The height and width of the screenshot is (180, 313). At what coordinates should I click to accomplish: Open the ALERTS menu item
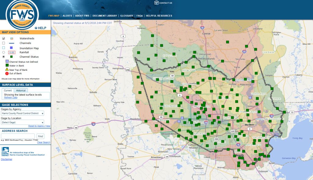coord(67,15)
